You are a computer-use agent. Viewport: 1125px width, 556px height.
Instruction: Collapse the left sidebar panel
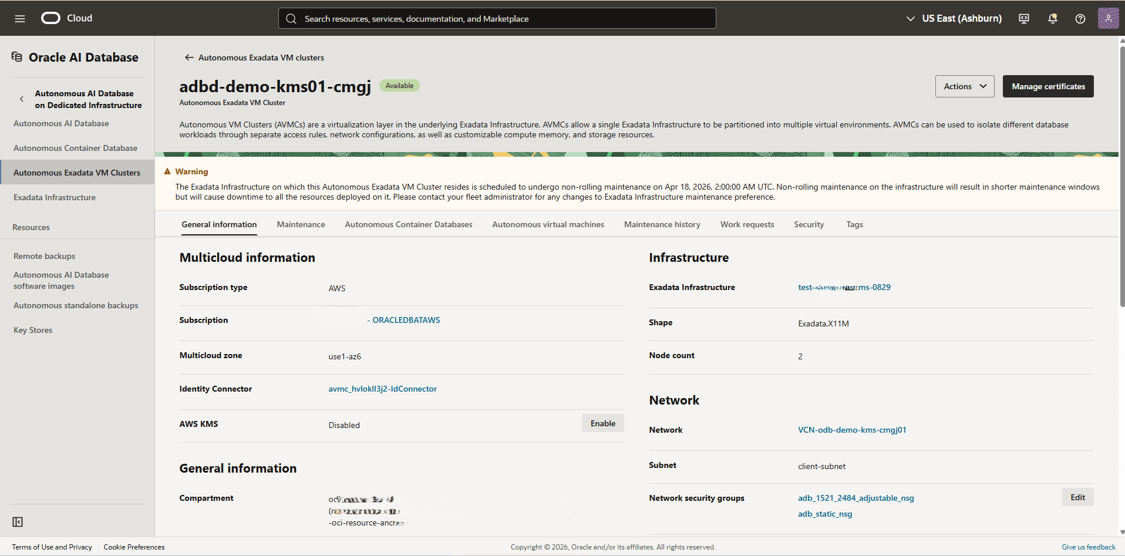click(18, 521)
